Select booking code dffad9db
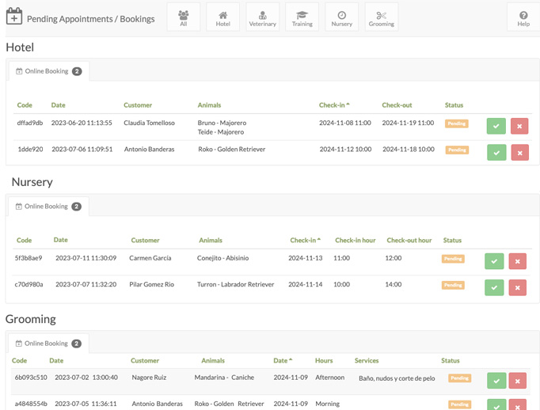The image size is (540, 410). point(30,123)
